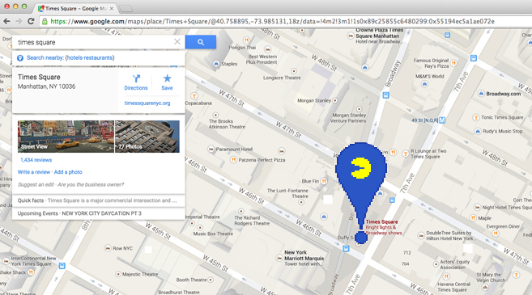Screen dimensions: 532x295
Task: Select the Times Square browser tab
Action: click(75, 8)
